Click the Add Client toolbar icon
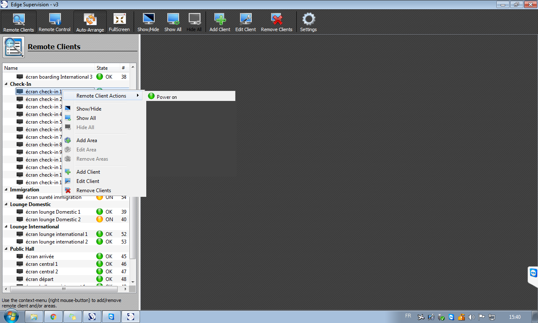The width and height of the screenshot is (538, 323). (x=220, y=22)
